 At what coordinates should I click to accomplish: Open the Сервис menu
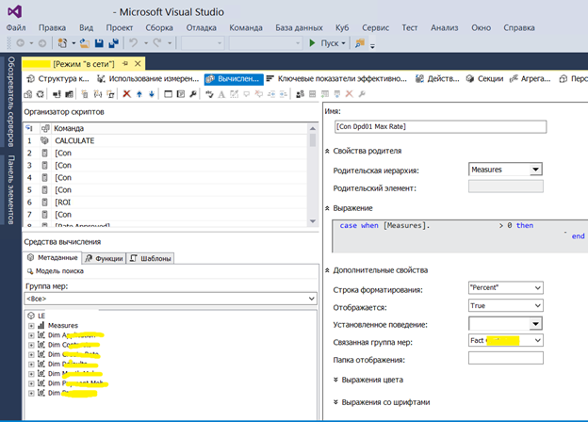tap(375, 27)
